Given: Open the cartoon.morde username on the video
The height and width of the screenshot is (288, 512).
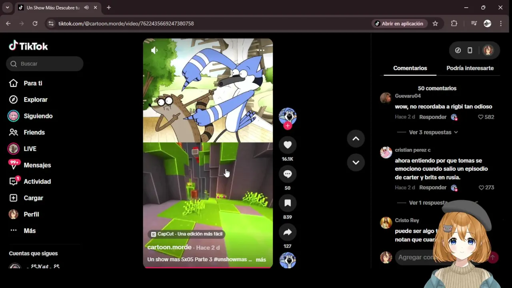Looking at the screenshot, I should coord(169,247).
